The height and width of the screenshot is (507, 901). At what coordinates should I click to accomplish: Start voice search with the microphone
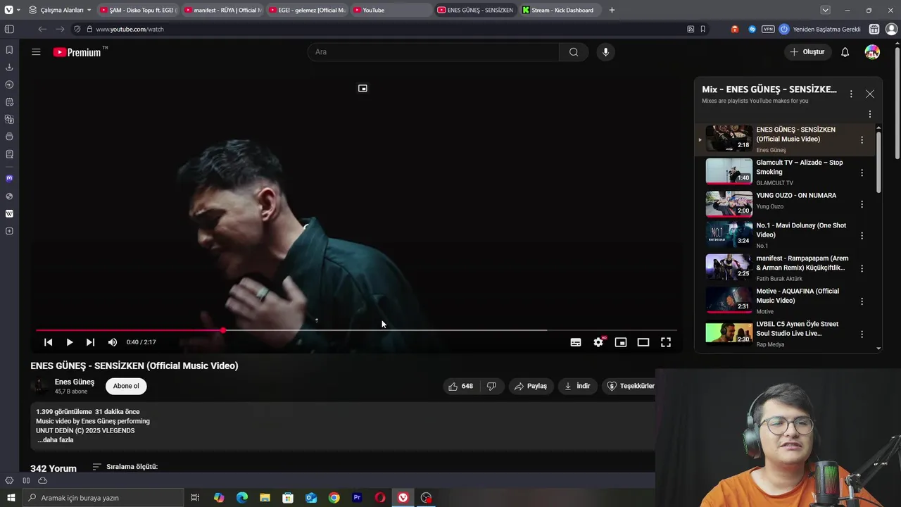tap(605, 52)
